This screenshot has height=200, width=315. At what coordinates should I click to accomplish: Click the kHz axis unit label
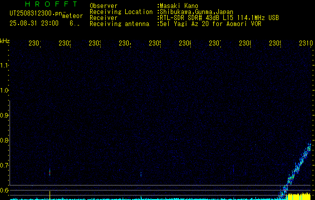point(5,41)
